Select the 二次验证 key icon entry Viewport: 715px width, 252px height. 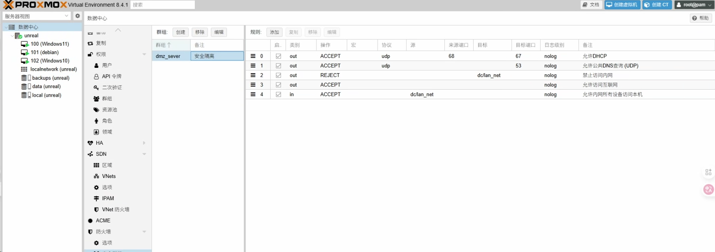tap(96, 88)
